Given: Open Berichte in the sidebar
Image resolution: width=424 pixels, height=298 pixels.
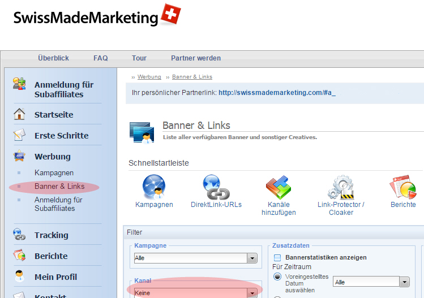Looking at the screenshot, I should coord(51,256).
